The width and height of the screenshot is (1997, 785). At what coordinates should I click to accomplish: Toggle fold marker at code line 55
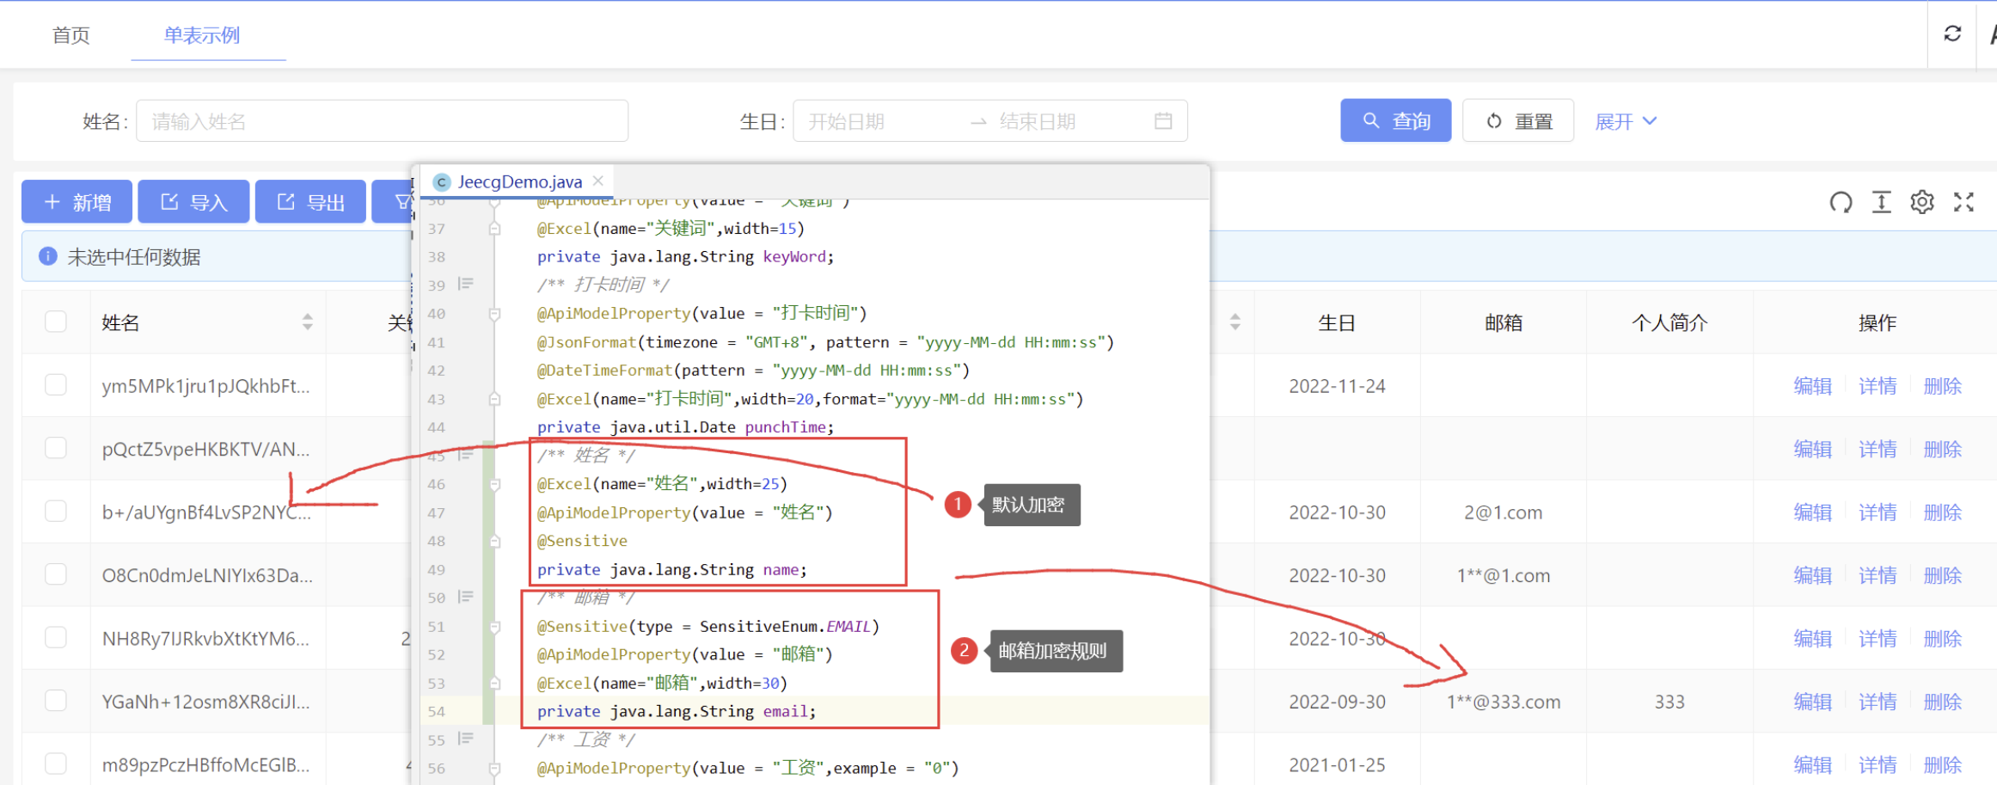(466, 739)
